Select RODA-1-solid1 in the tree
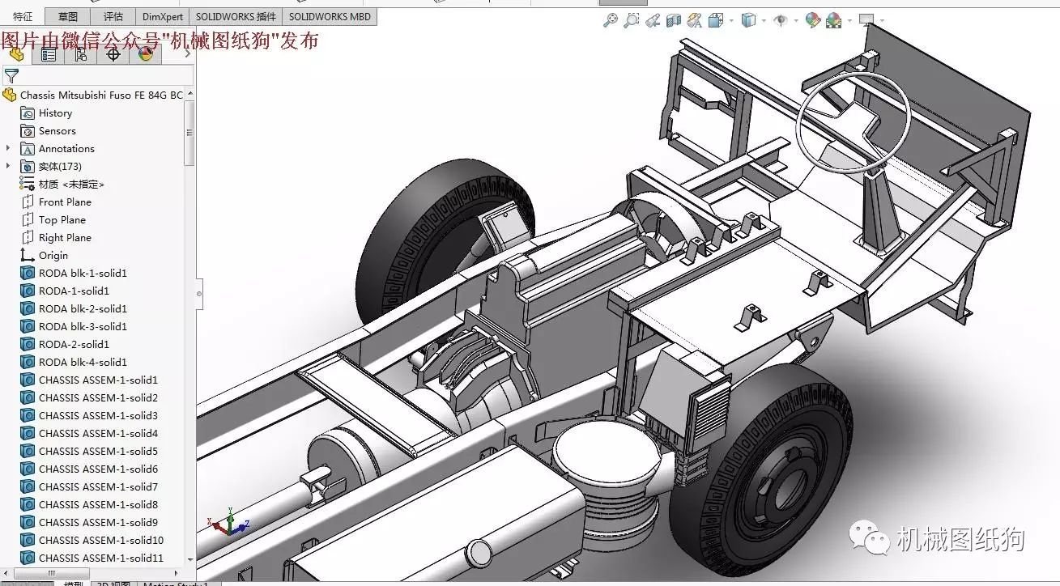The height and width of the screenshot is (586, 1060). click(x=74, y=291)
